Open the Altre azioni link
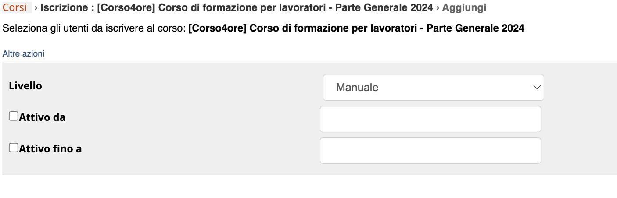Viewport: 617px width, 198px height. click(x=23, y=54)
